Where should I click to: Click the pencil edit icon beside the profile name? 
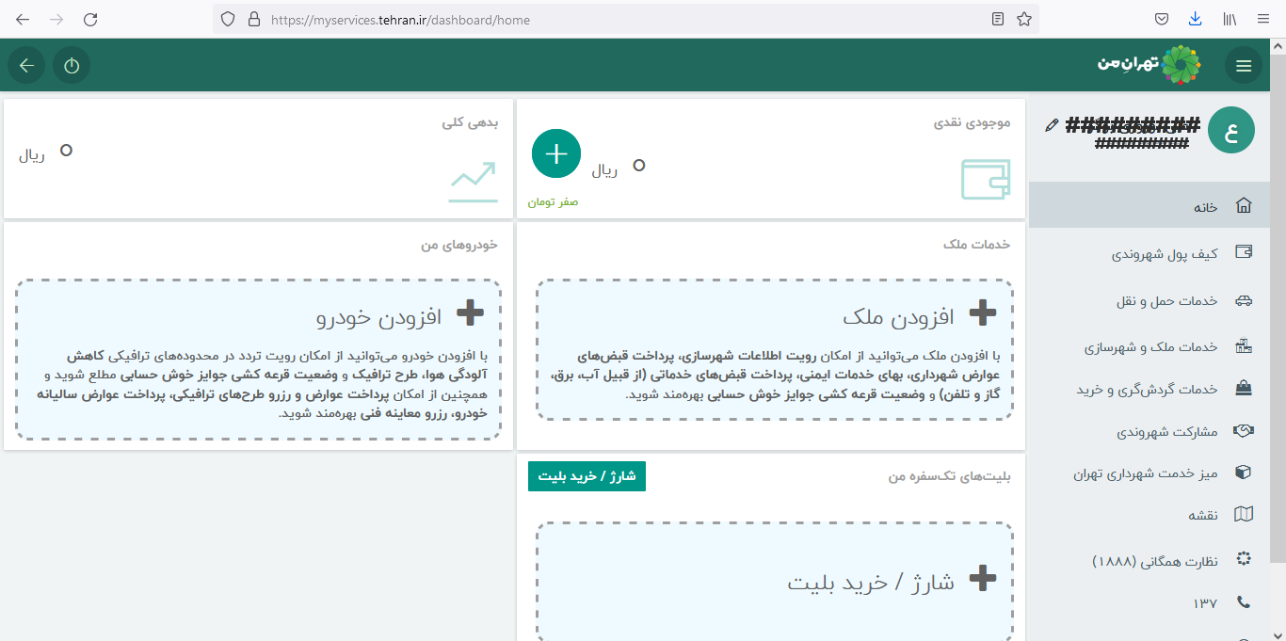pyautogui.click(x=1052, y=125)
